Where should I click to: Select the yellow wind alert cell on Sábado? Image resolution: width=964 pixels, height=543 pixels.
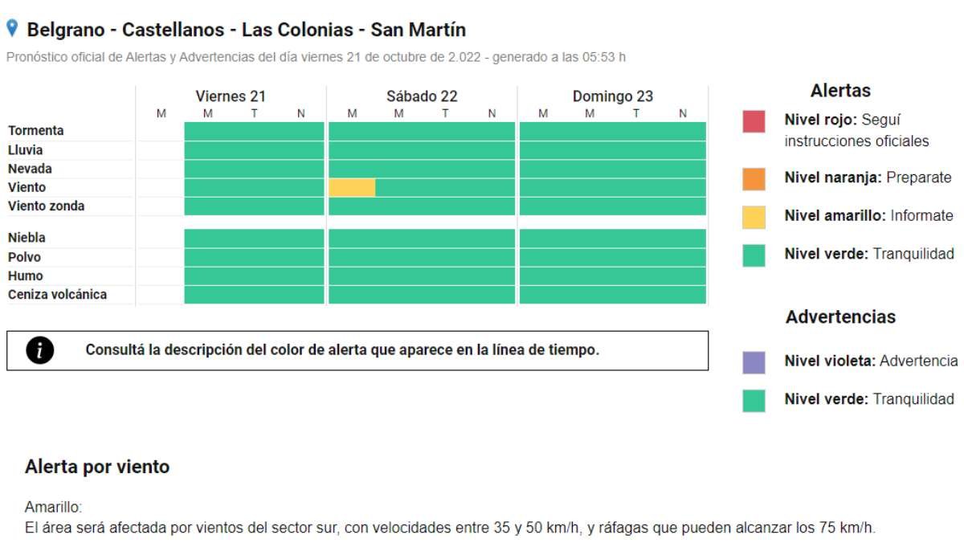pyautogui.click(x=352, y=188)
